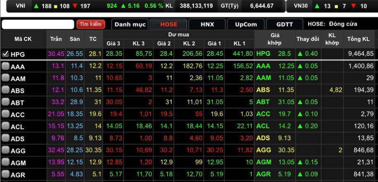The height and width of the screenshot is (182, 378).
Task: Tick the AGR row checkbox
Action: click(5, 174)
